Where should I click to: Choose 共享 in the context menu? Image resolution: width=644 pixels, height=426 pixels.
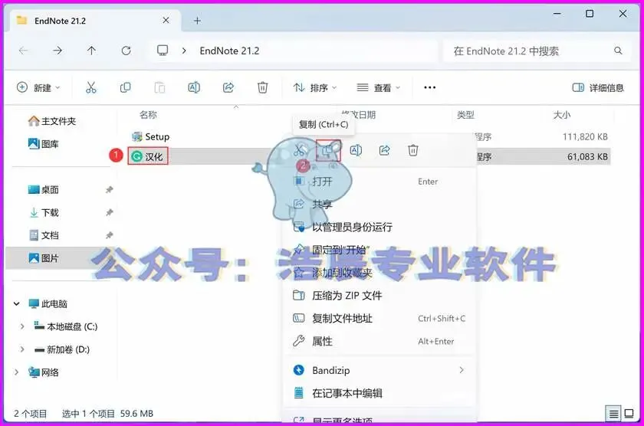click(x=380, y=204)
